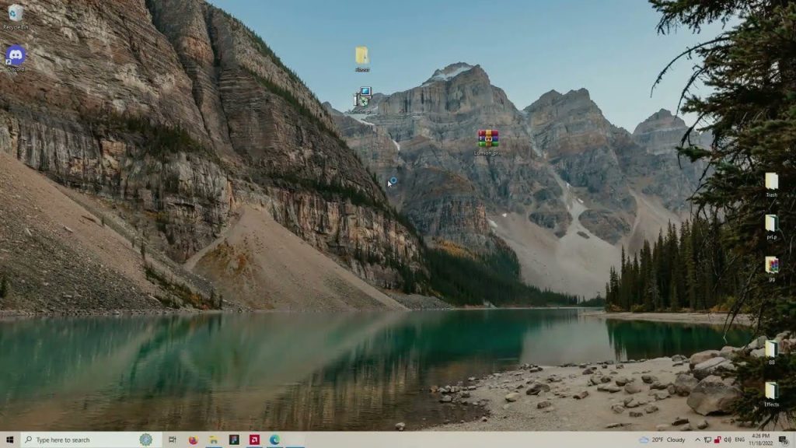Toggle the speaker volume icon
This screenshot has height=448, width=796.
pyautogui.click(x=729, y=440)
